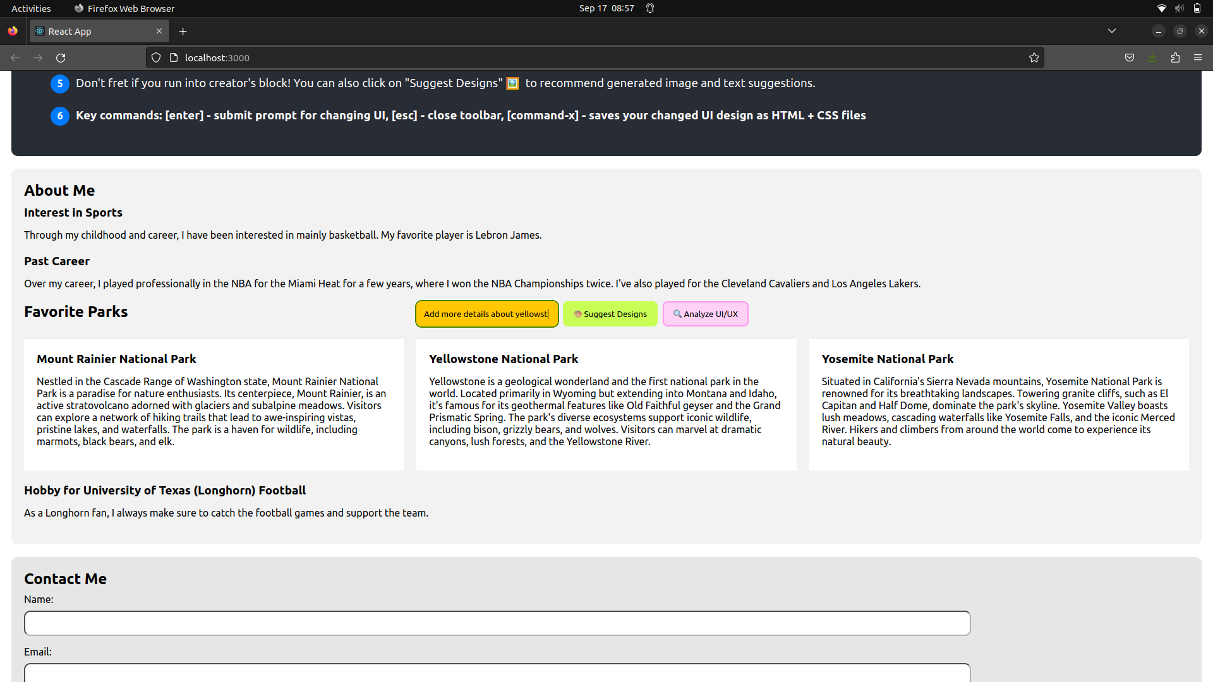Click the Save to Pocket icon
This screenshot has height=682, width=1213.
point(1130,57)
